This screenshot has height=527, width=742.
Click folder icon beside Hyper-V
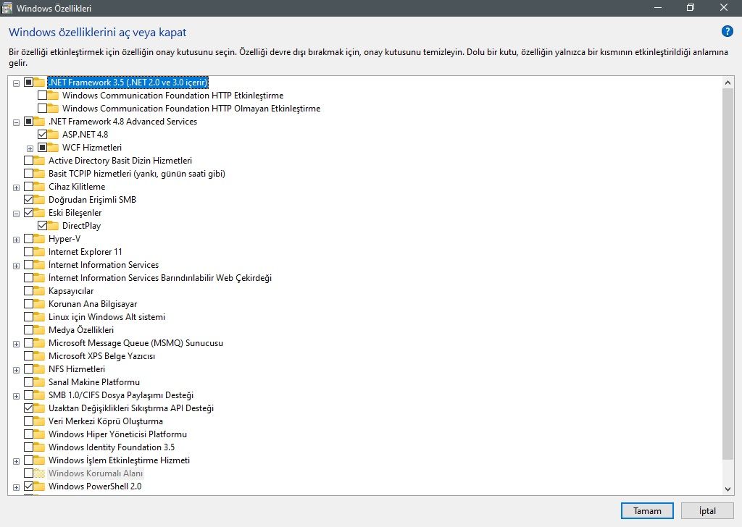coord(39,239)
